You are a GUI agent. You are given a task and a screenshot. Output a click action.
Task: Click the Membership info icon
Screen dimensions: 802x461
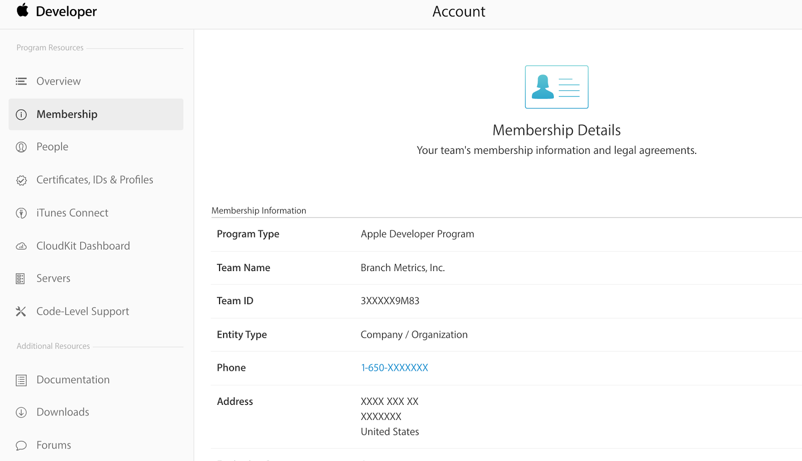21,114
